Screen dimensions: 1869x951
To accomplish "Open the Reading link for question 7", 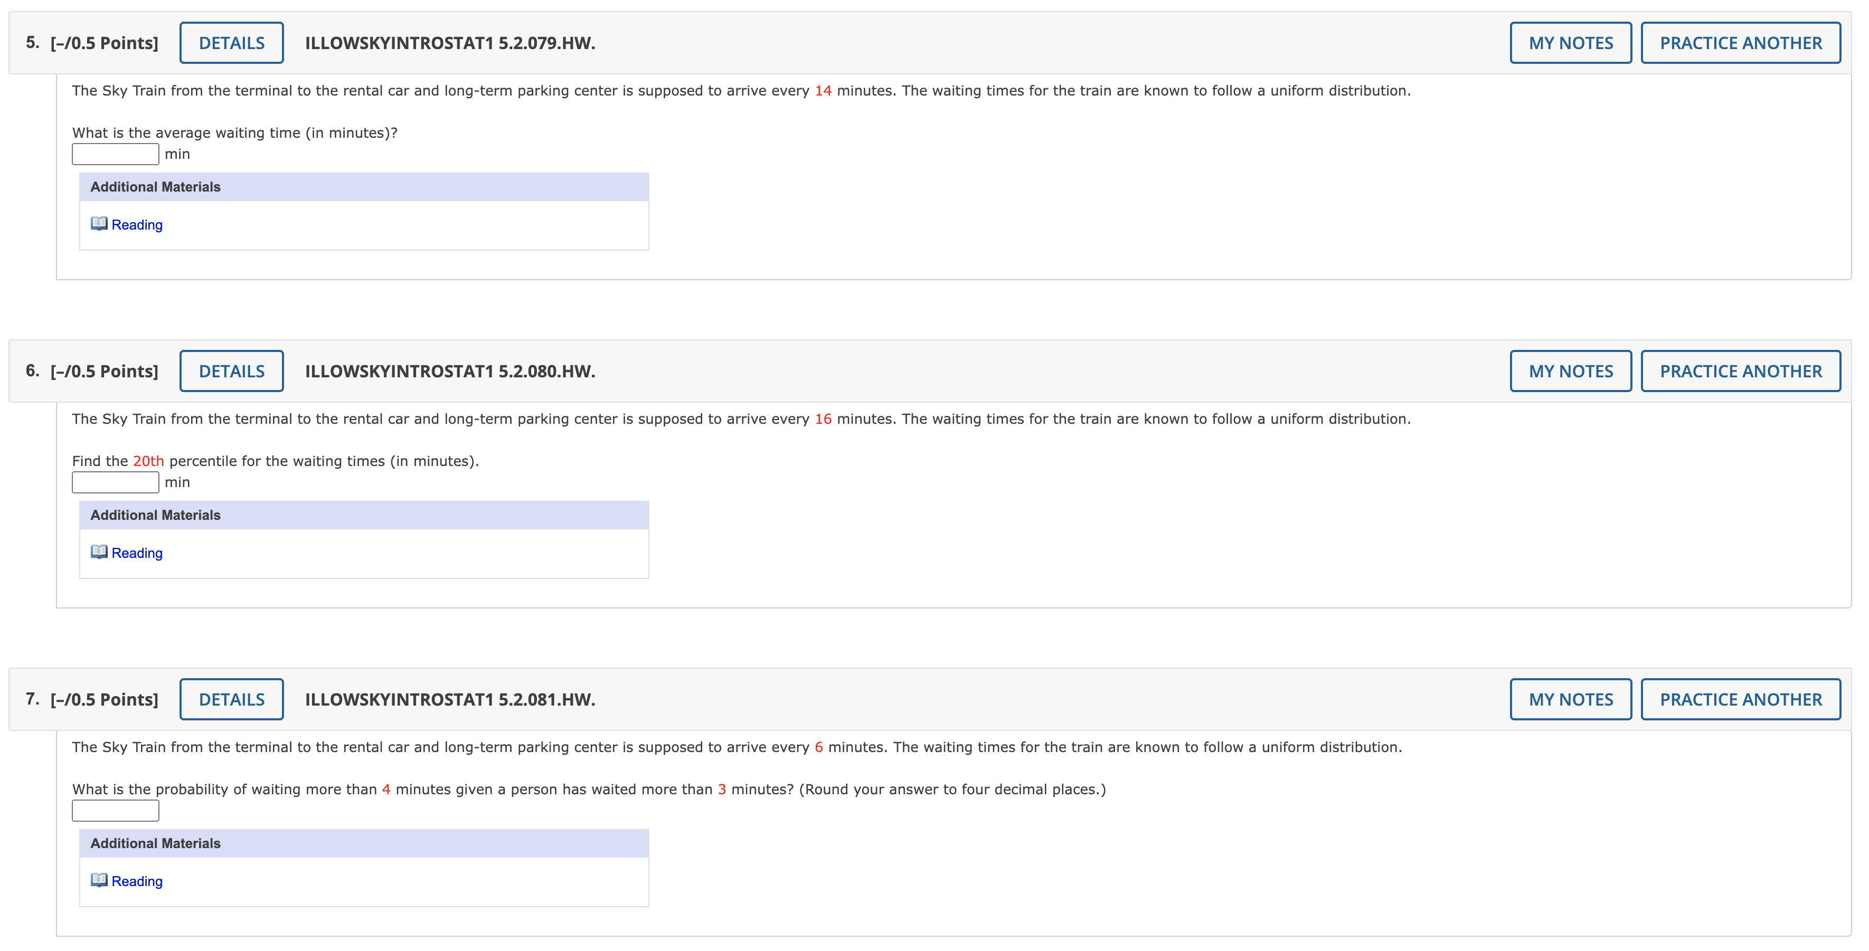I will click(x=137, y=881).
